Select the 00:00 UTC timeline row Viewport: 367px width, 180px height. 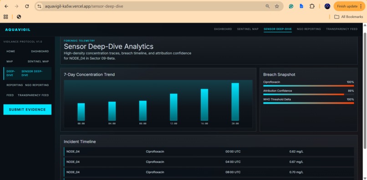pos(209,151)
